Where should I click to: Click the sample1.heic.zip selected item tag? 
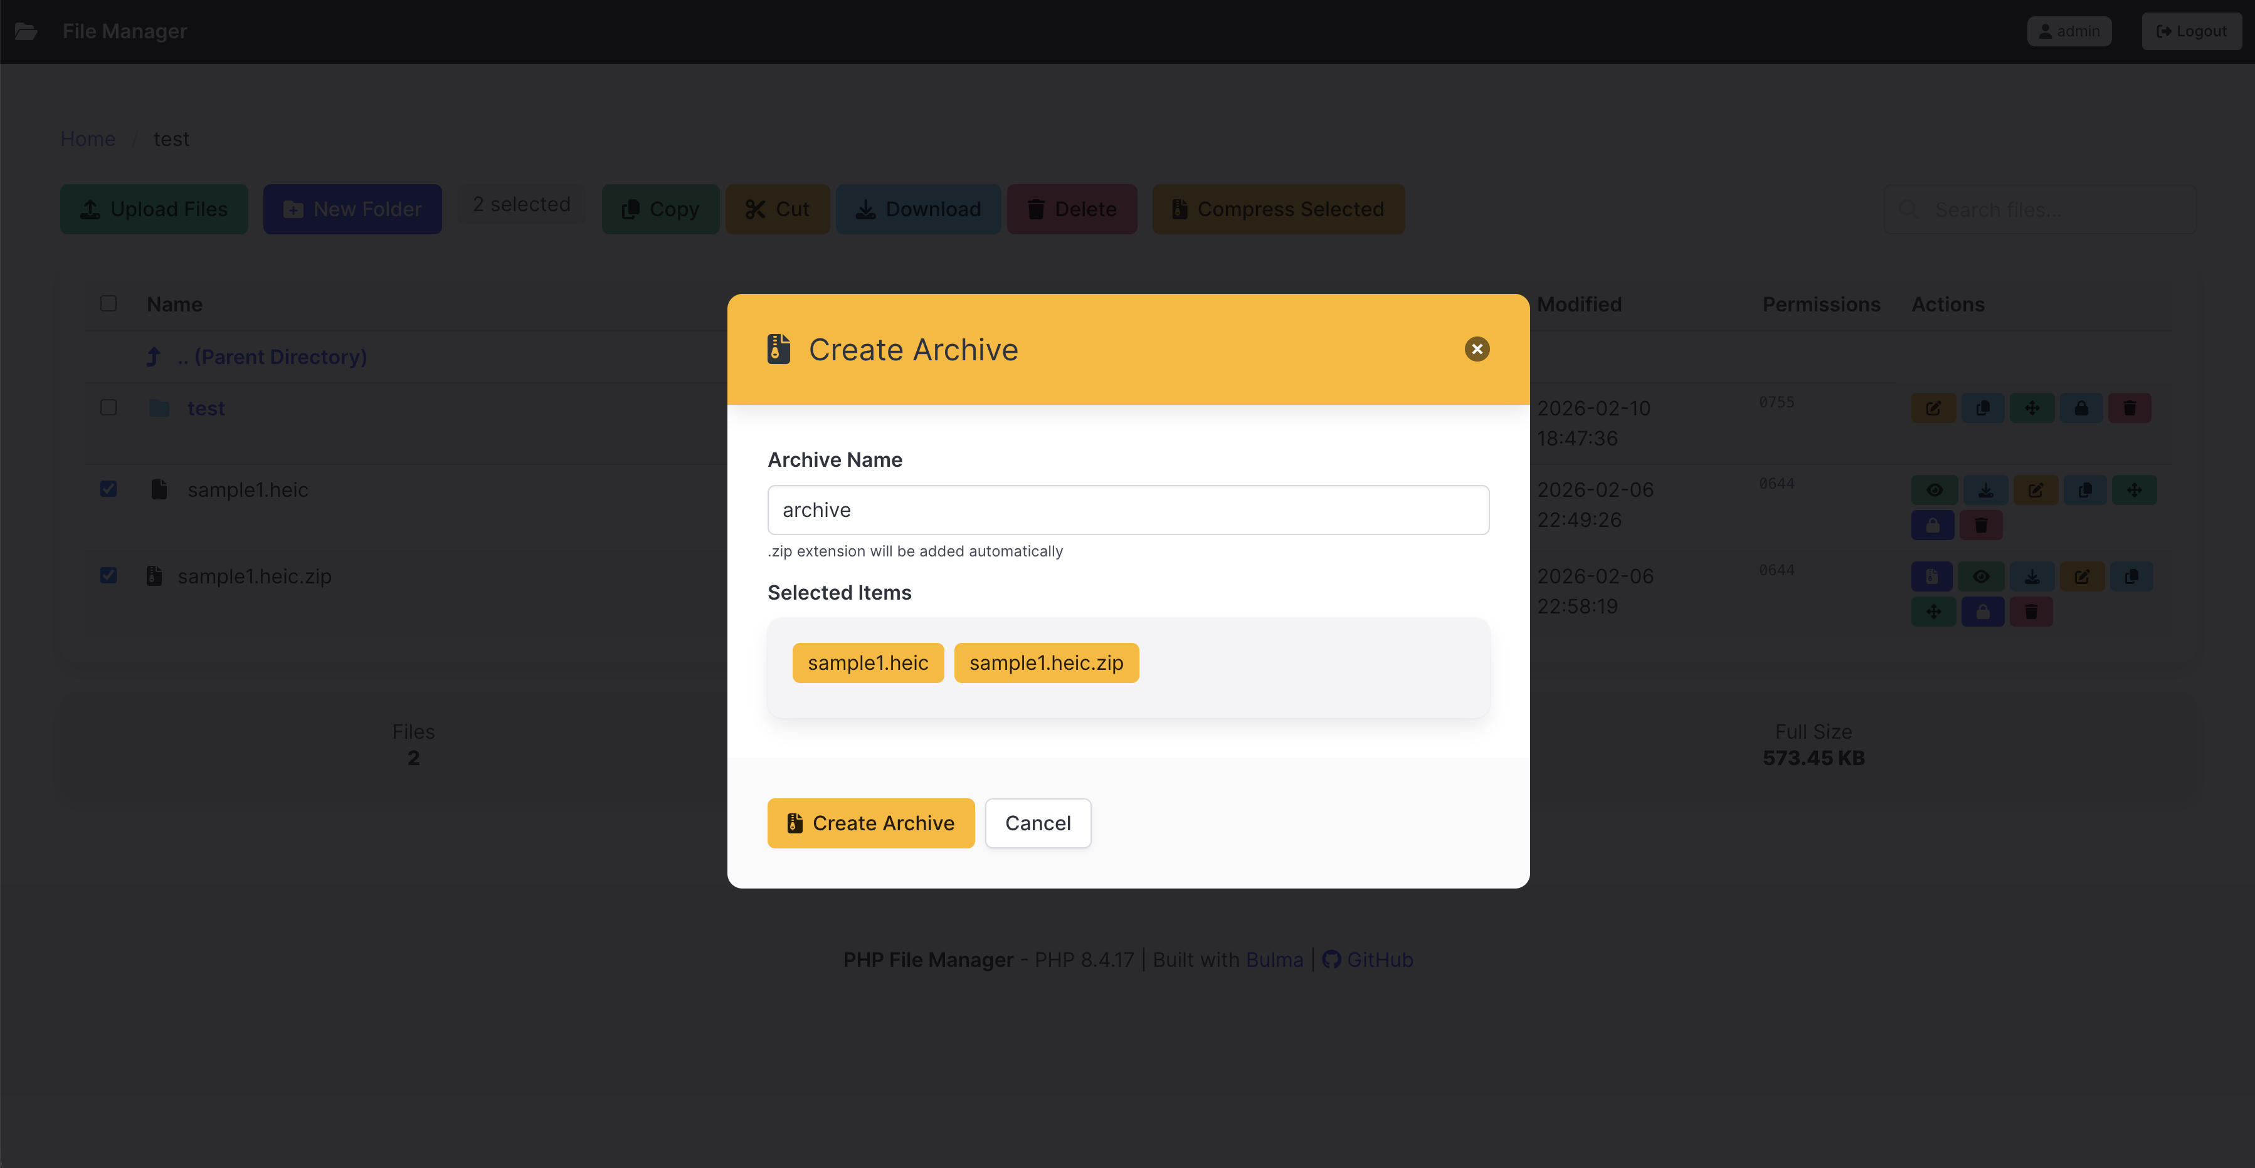click(x=1045, y=663)
